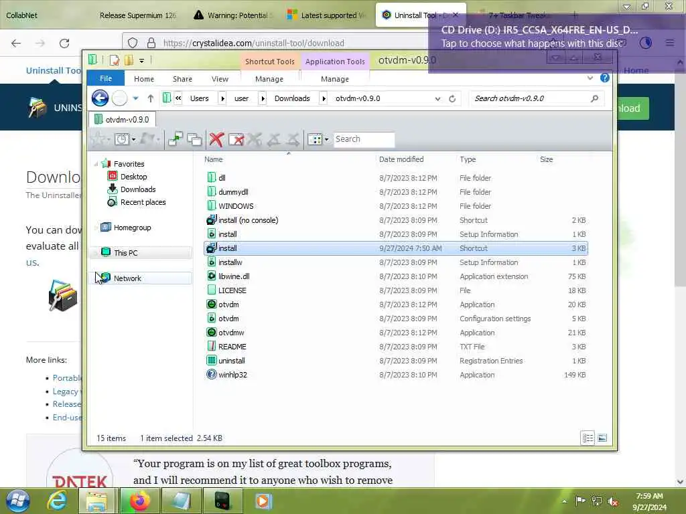Click the New Folder quick access icon

tap(129, 60)
